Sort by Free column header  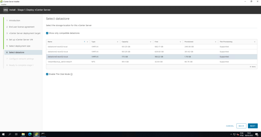click(156, 42)
